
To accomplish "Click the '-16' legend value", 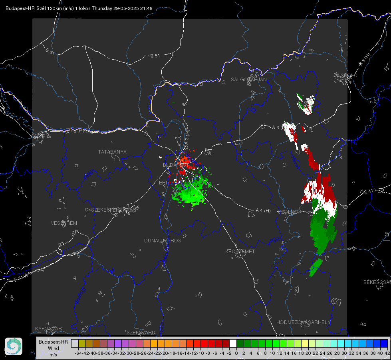I will point(179,353).
